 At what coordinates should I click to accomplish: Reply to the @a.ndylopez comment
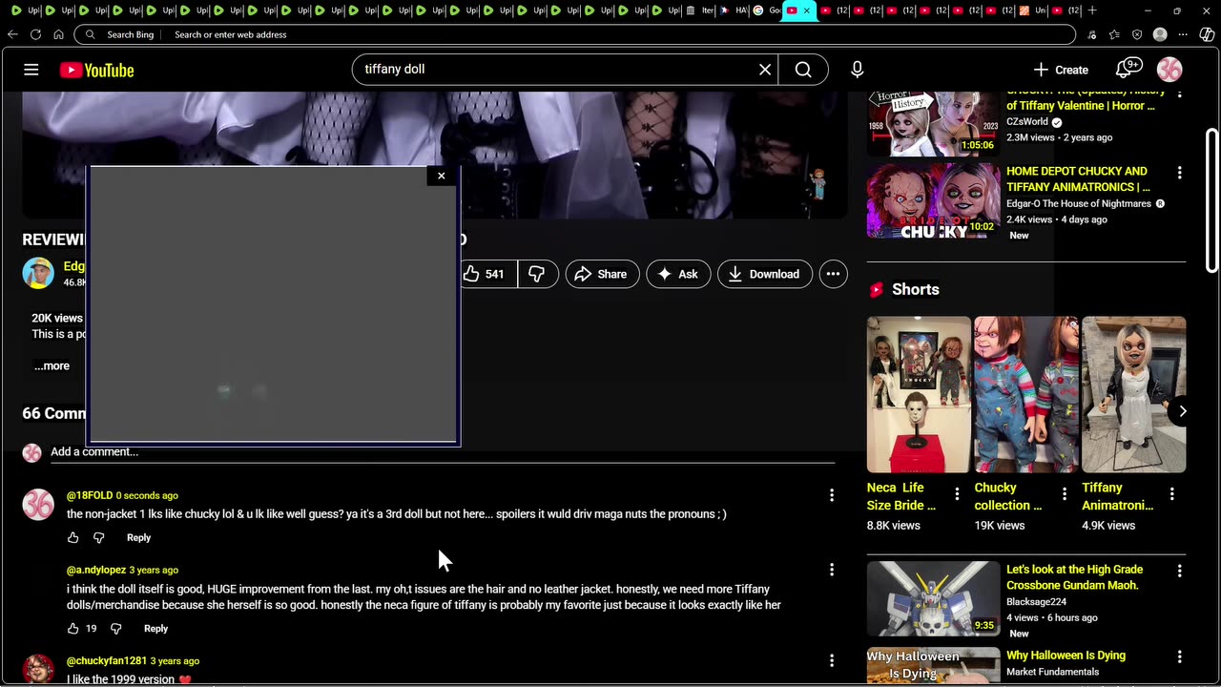tap(155, 629)
